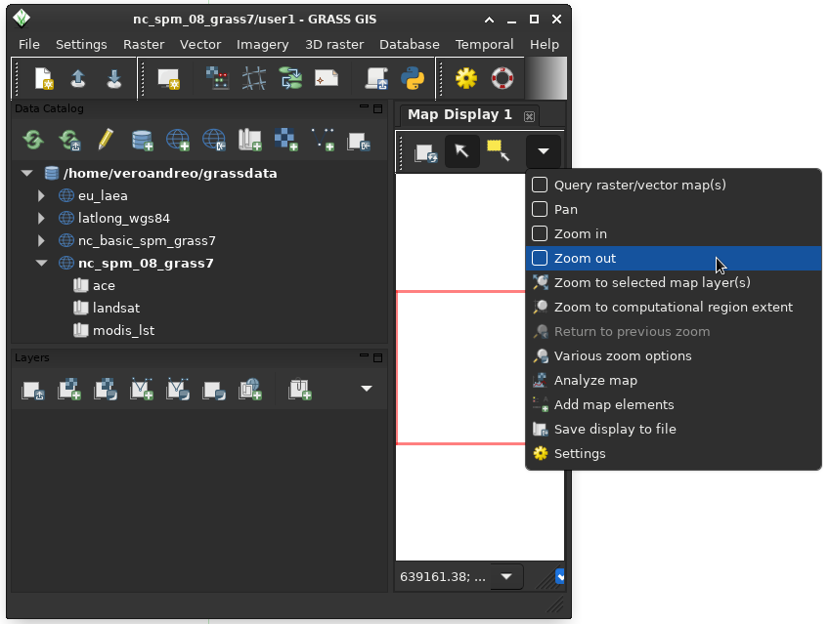830x624 pixels.
Task: Select vector features tool yellow icon
Action: tap(499, 150)
